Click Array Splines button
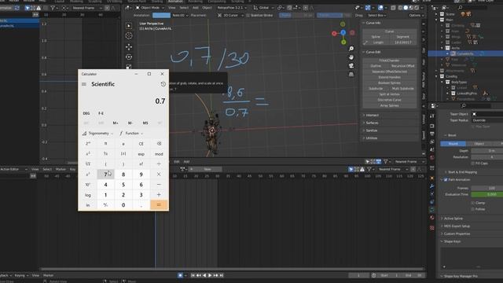The image size is (503, 283). pos(390,105)
